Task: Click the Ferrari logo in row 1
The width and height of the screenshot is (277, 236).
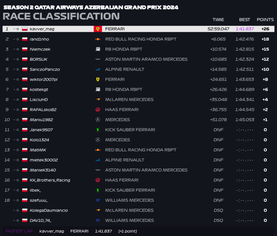Action: 98,29
